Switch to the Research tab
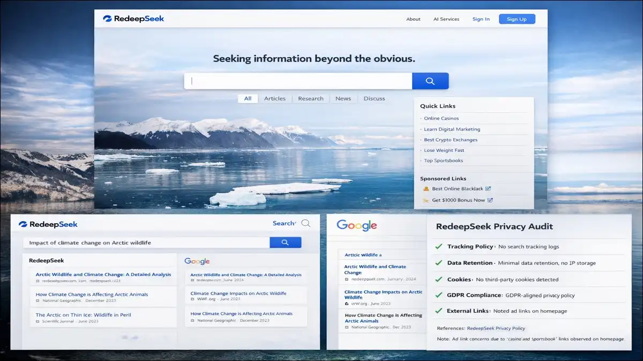 [311, 98]
